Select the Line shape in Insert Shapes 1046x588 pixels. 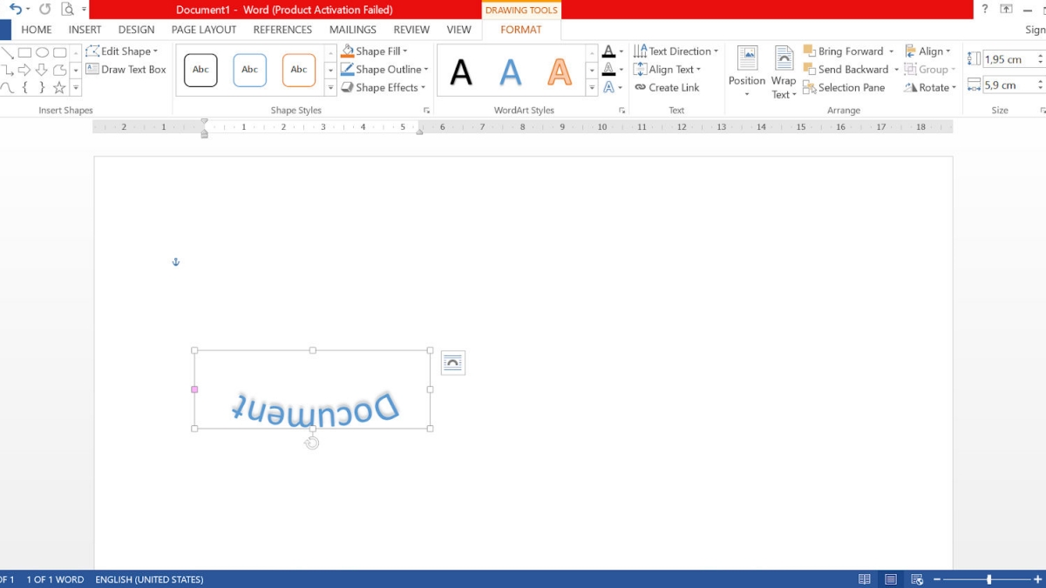coord(7,52)
